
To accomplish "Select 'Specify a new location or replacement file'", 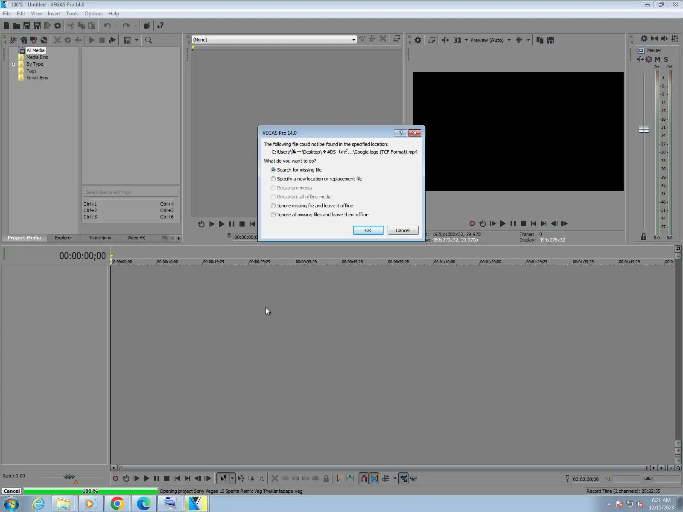I will tap(316, 179).
